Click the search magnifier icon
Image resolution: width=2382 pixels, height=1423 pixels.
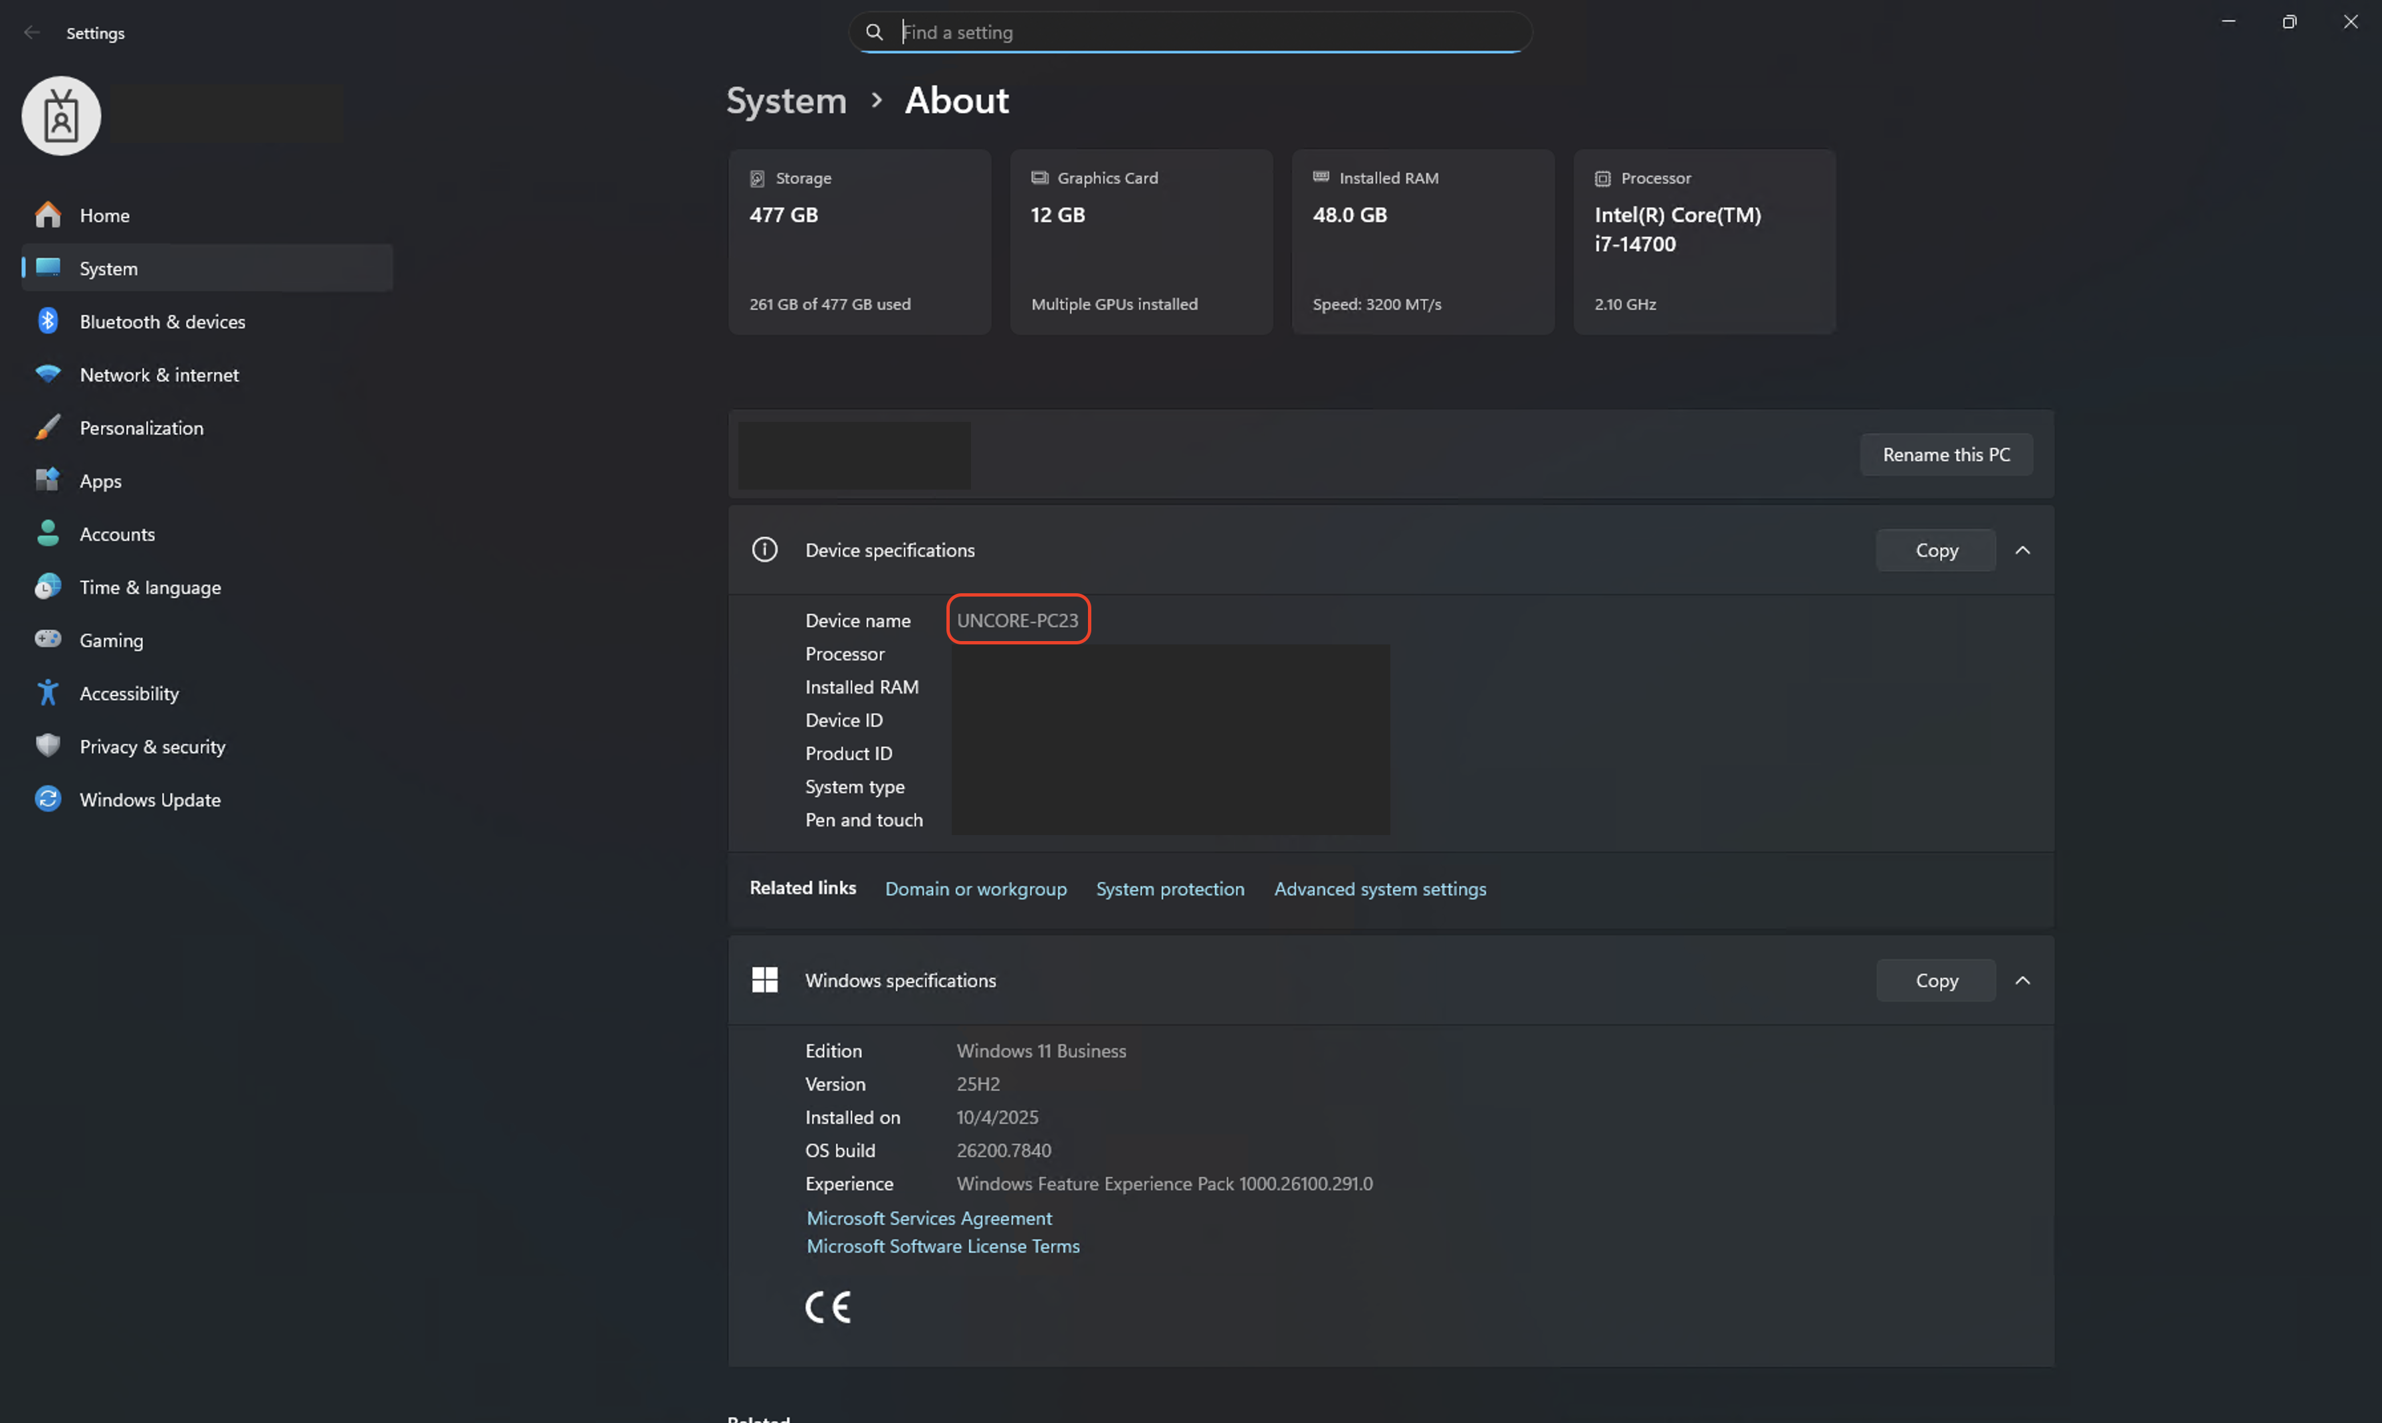tap(874, 33)
